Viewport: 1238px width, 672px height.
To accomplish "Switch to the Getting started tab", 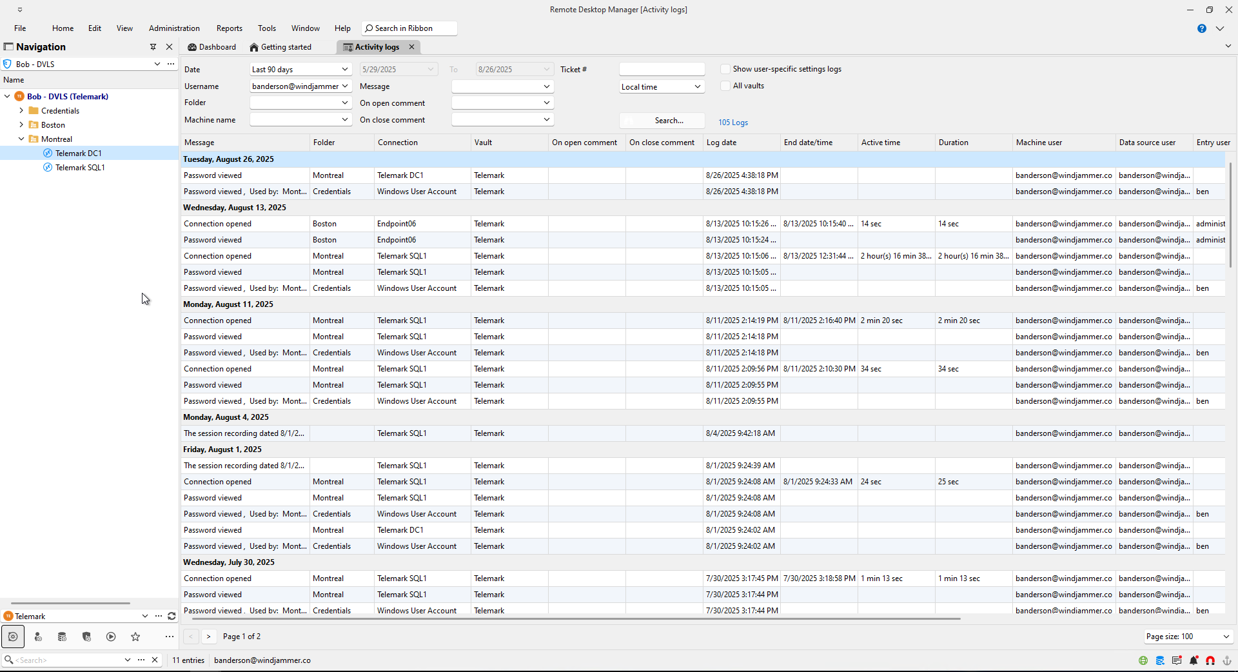I will 280,47.
